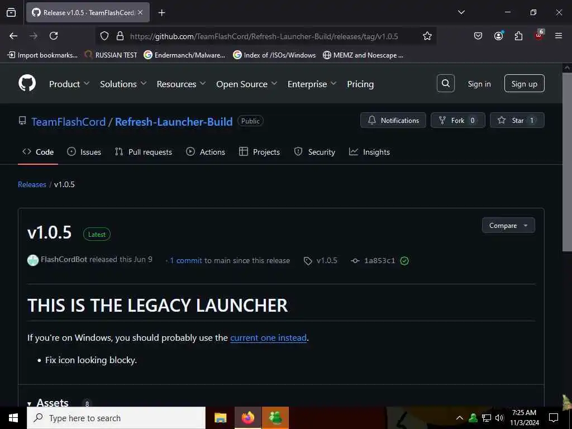The width and height of the screenshot is (572, 429).
Task: Click the browser address bar URL
Action: 264,36
